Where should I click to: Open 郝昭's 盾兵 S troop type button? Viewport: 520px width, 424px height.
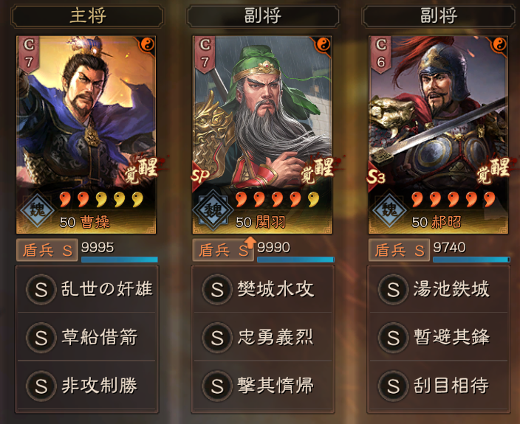399,250
